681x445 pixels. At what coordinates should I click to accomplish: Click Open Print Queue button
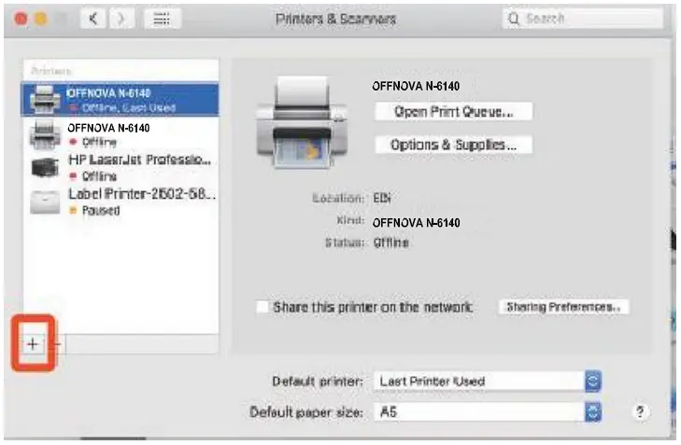click(x=453, y=112)
